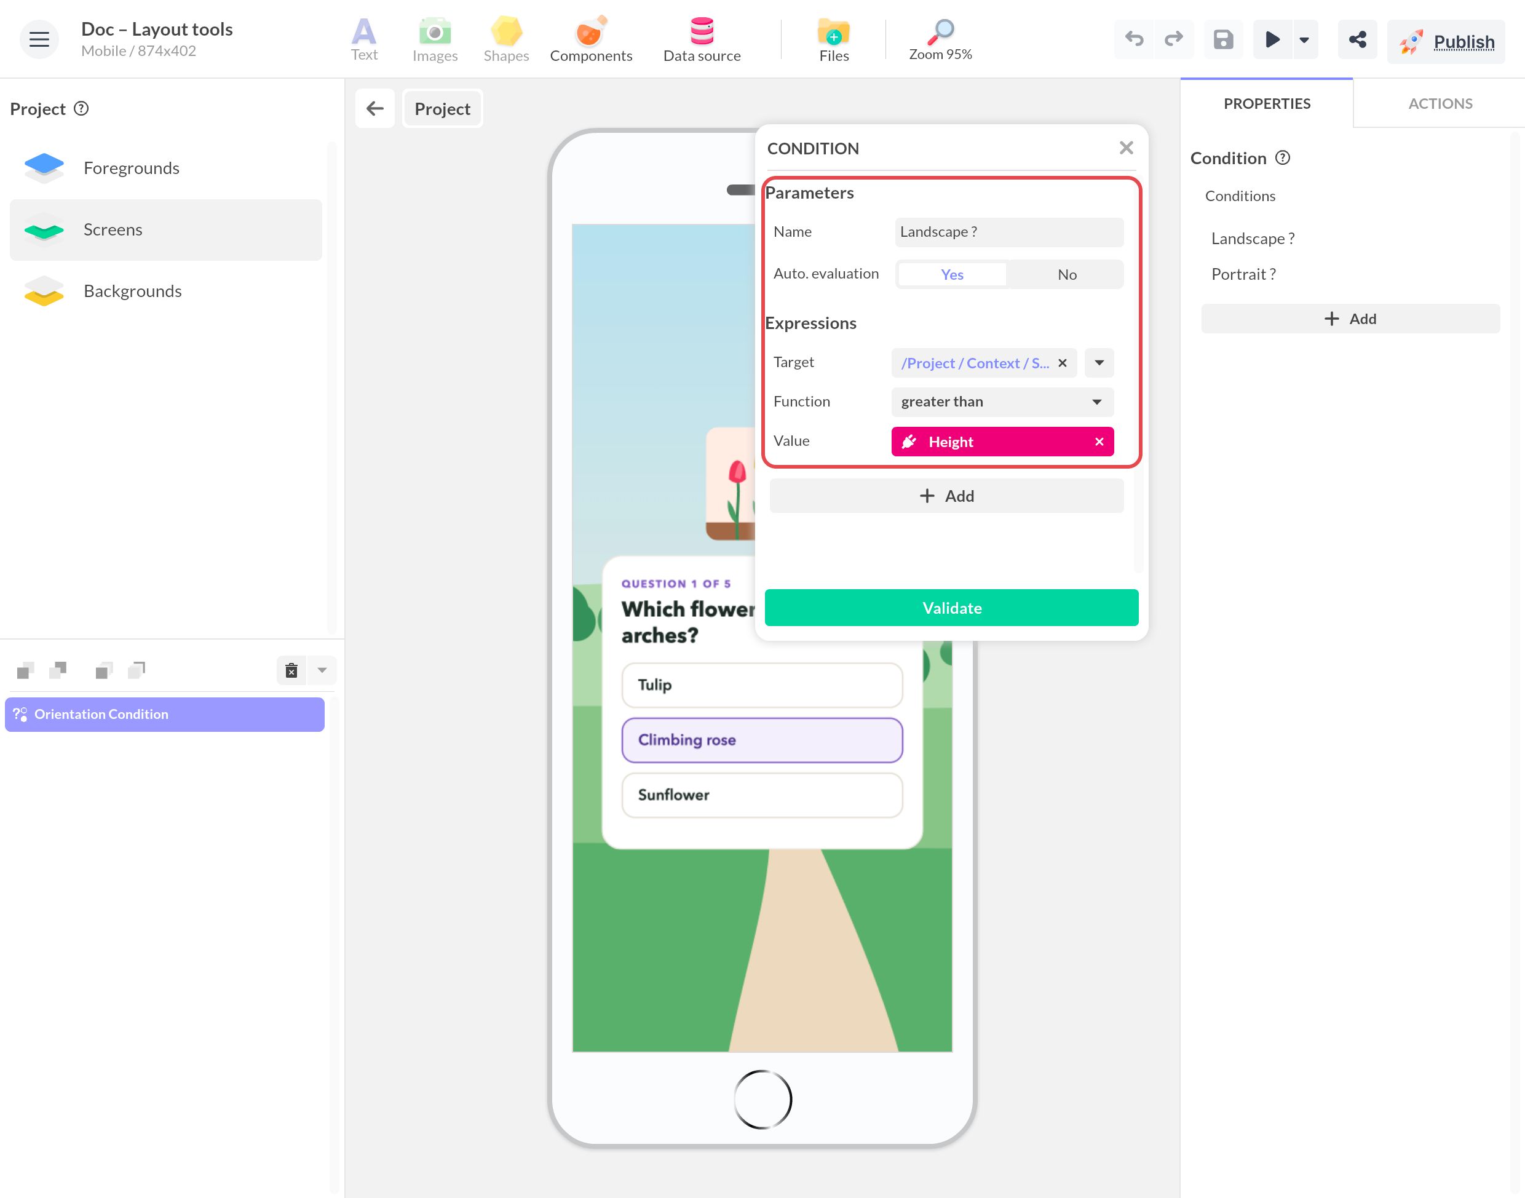Screen dimensions: 1525x1198
Task: Delete the selected element with trash icon
Action: (291, 670)
